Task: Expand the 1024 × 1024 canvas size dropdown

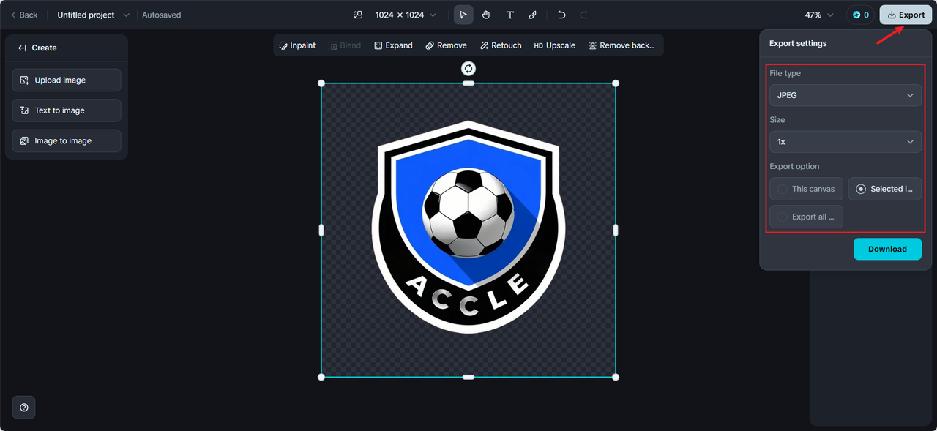Action: pos(406,15)
